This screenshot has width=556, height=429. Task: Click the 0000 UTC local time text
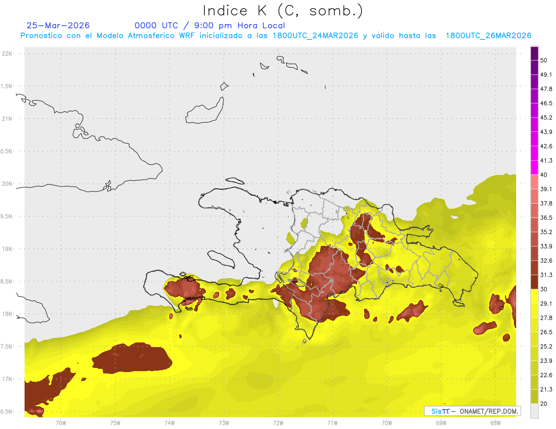pos(209,25)
